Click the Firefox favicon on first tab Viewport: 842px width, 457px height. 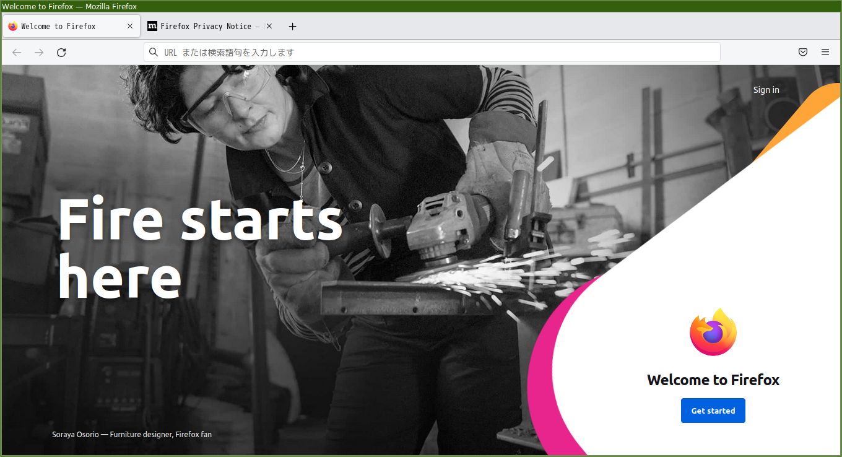click(x=13, y=27)
